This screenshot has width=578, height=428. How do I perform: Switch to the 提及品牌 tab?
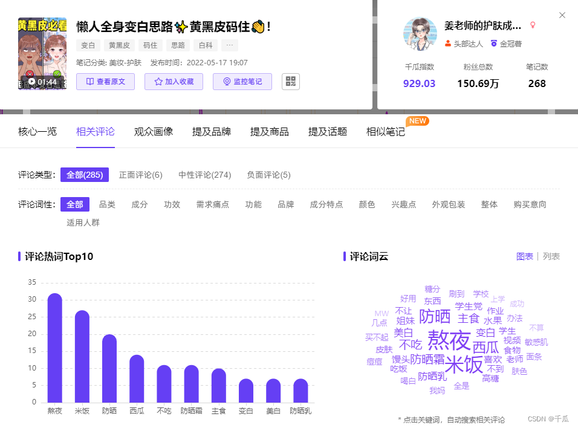coord(212,132)
